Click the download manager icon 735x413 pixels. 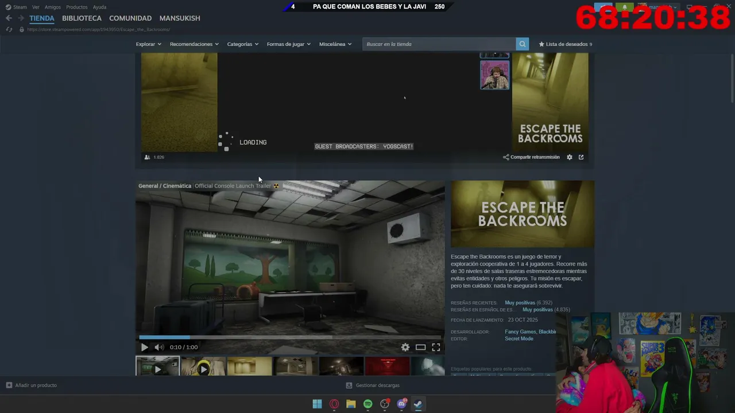pyautogui.click(x=349, y=385)
